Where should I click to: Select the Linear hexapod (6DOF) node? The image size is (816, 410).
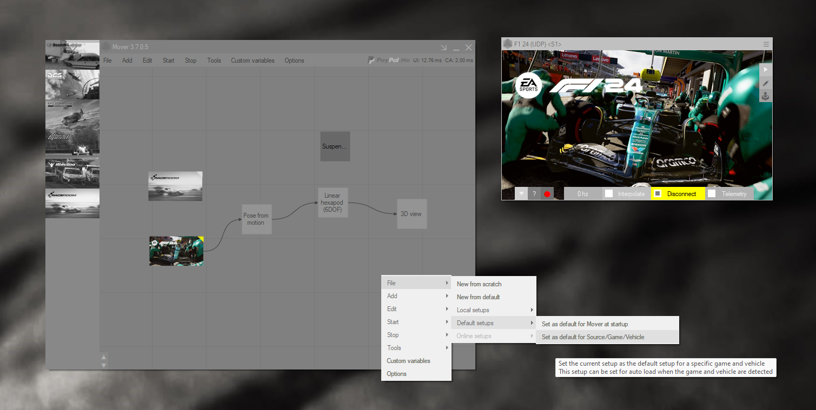click(x=333, y=203)
